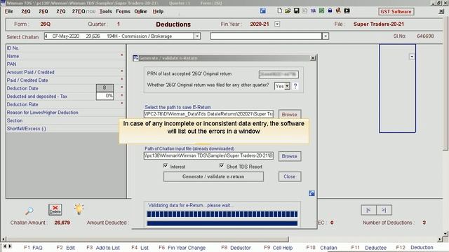Click F2 Edit in the shortcut bar
449x252 pixels.
65,248
